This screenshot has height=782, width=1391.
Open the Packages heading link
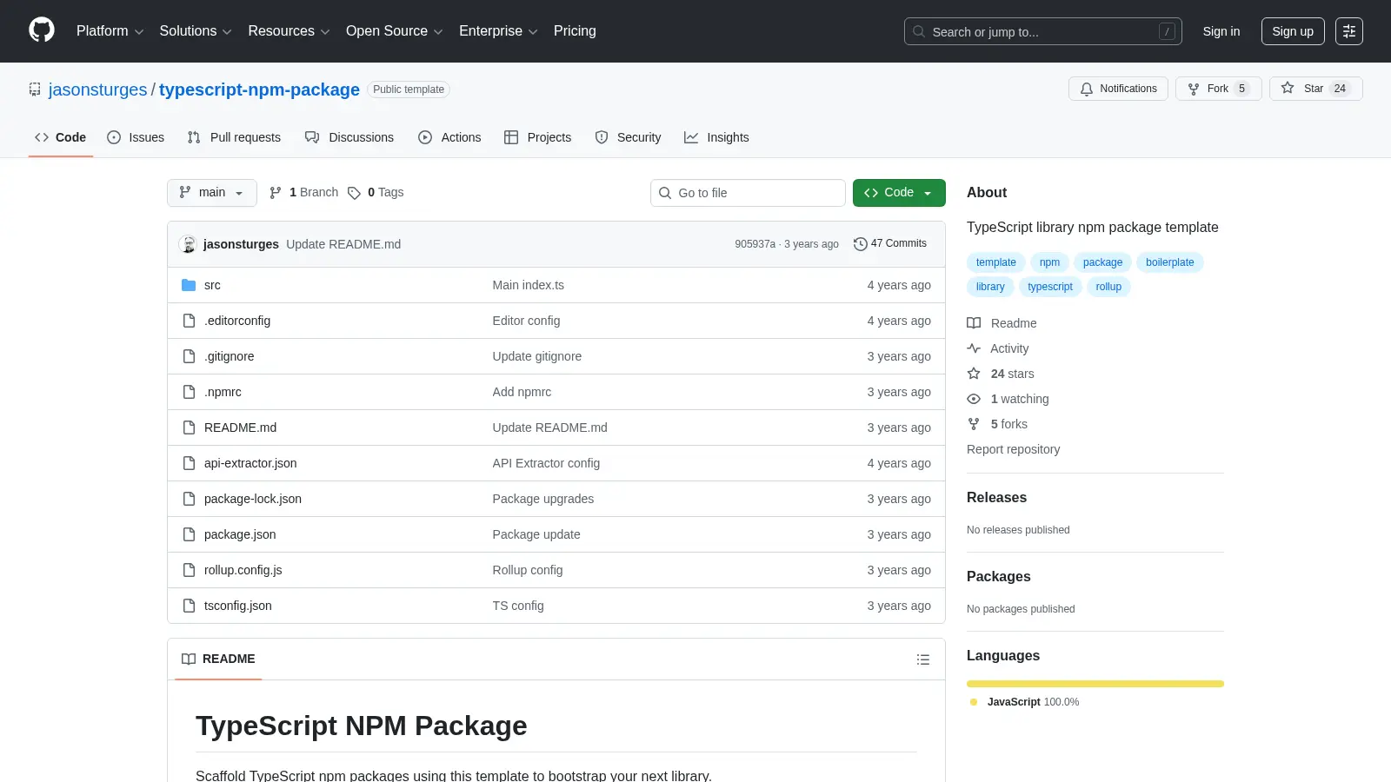tap(998, 577)
